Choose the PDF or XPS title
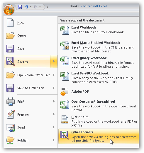Image resolution: width=144 pixels, height=153 pixels. point(80,117)
